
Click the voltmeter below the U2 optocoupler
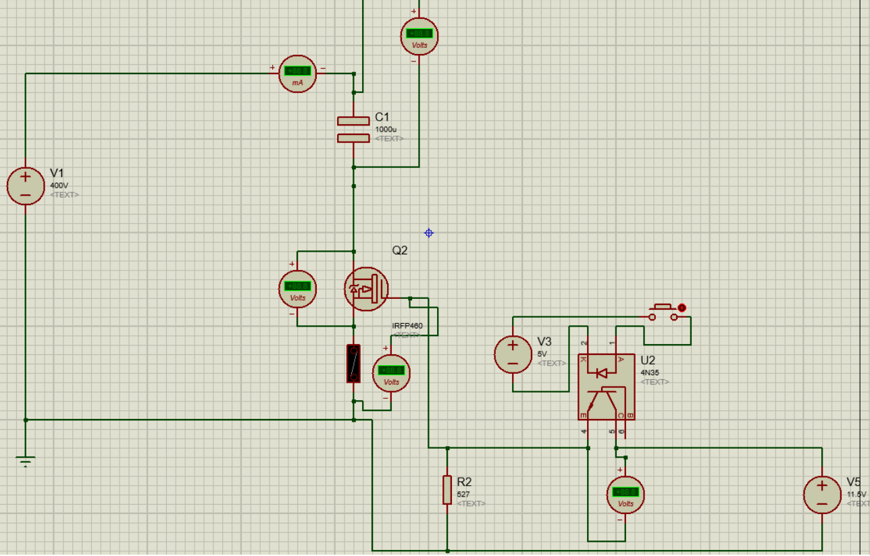[x=625, y=495]
